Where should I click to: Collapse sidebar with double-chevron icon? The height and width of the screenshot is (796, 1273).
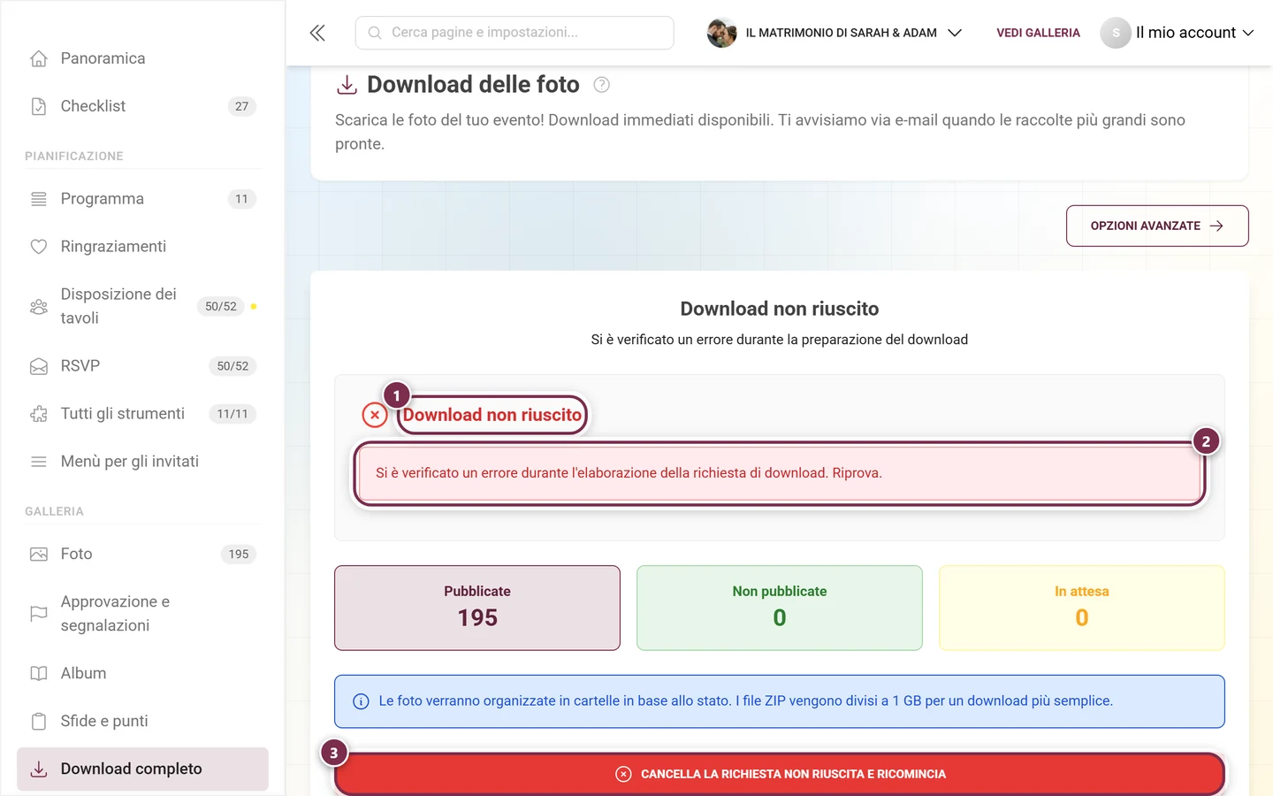[x=317, y=33]
